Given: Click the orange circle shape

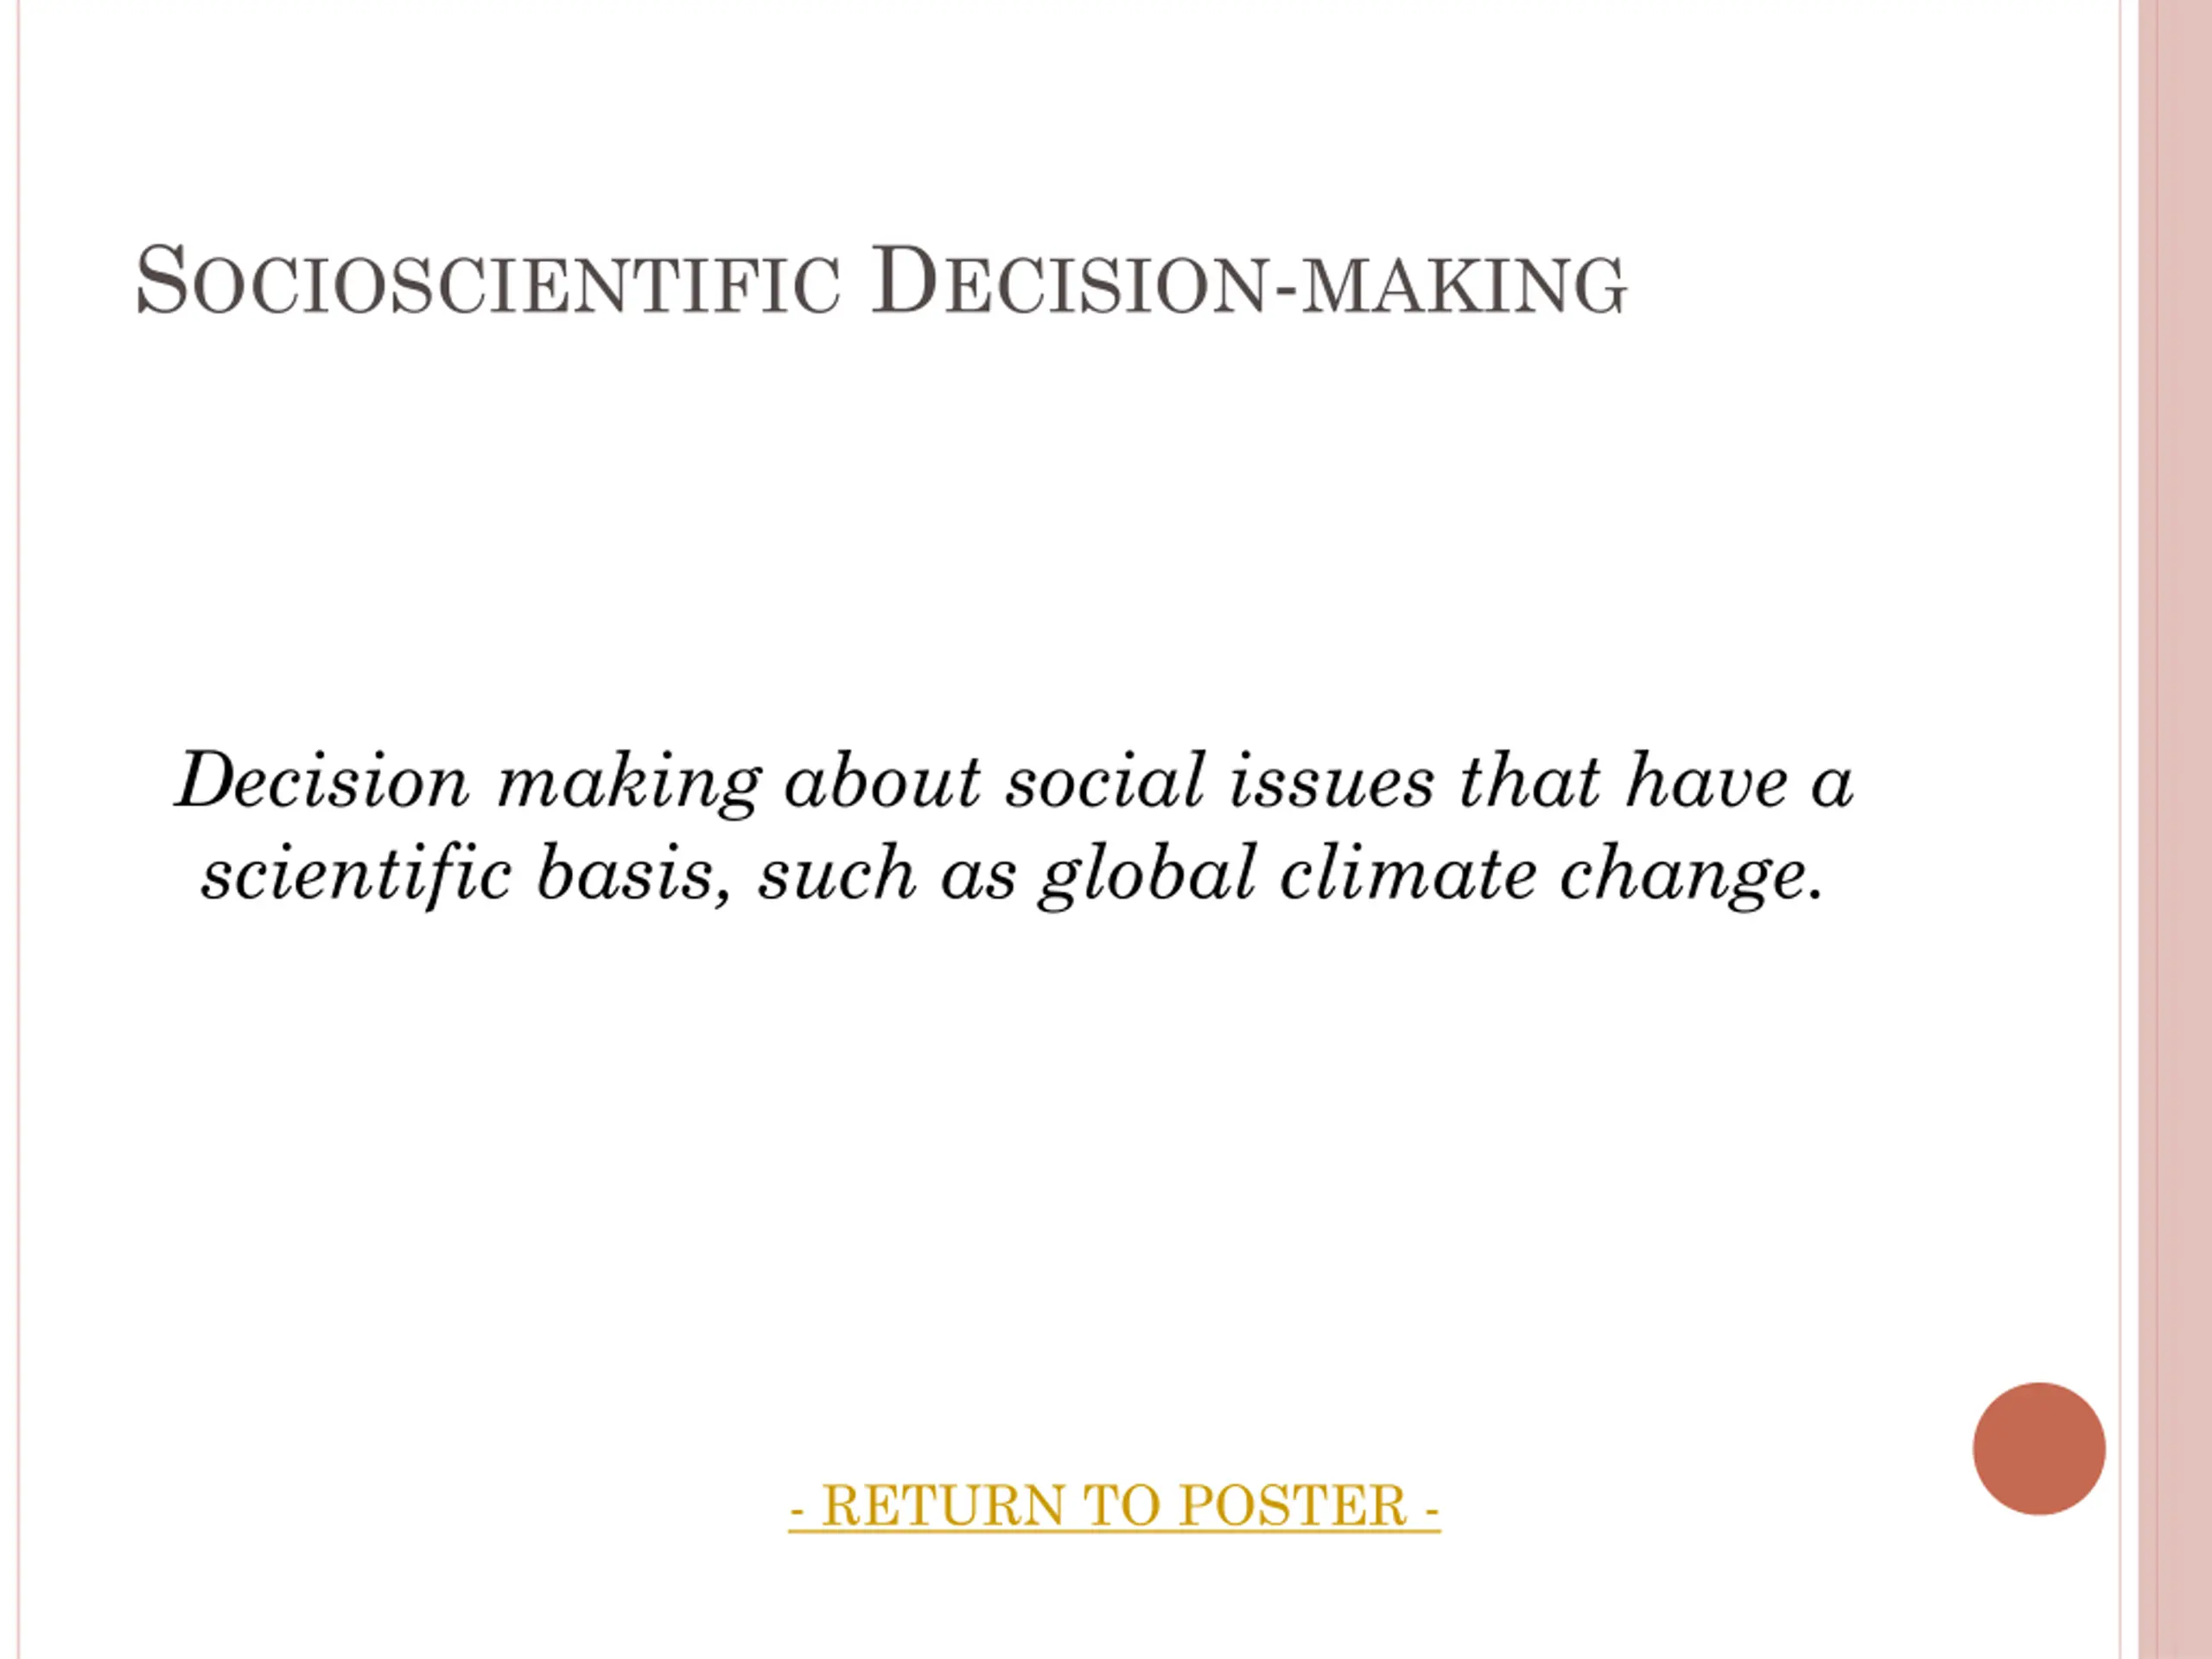Looking at the screenshot, I should pos(2039,1448).
